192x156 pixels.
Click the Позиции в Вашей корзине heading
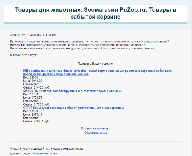[x=95, y=63]
